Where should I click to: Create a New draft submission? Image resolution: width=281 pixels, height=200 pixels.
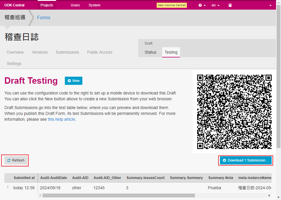tap(74, 81)
